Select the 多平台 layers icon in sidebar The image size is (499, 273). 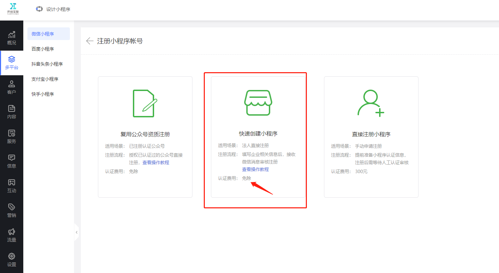pyautogui.click(x=12, y=59)
